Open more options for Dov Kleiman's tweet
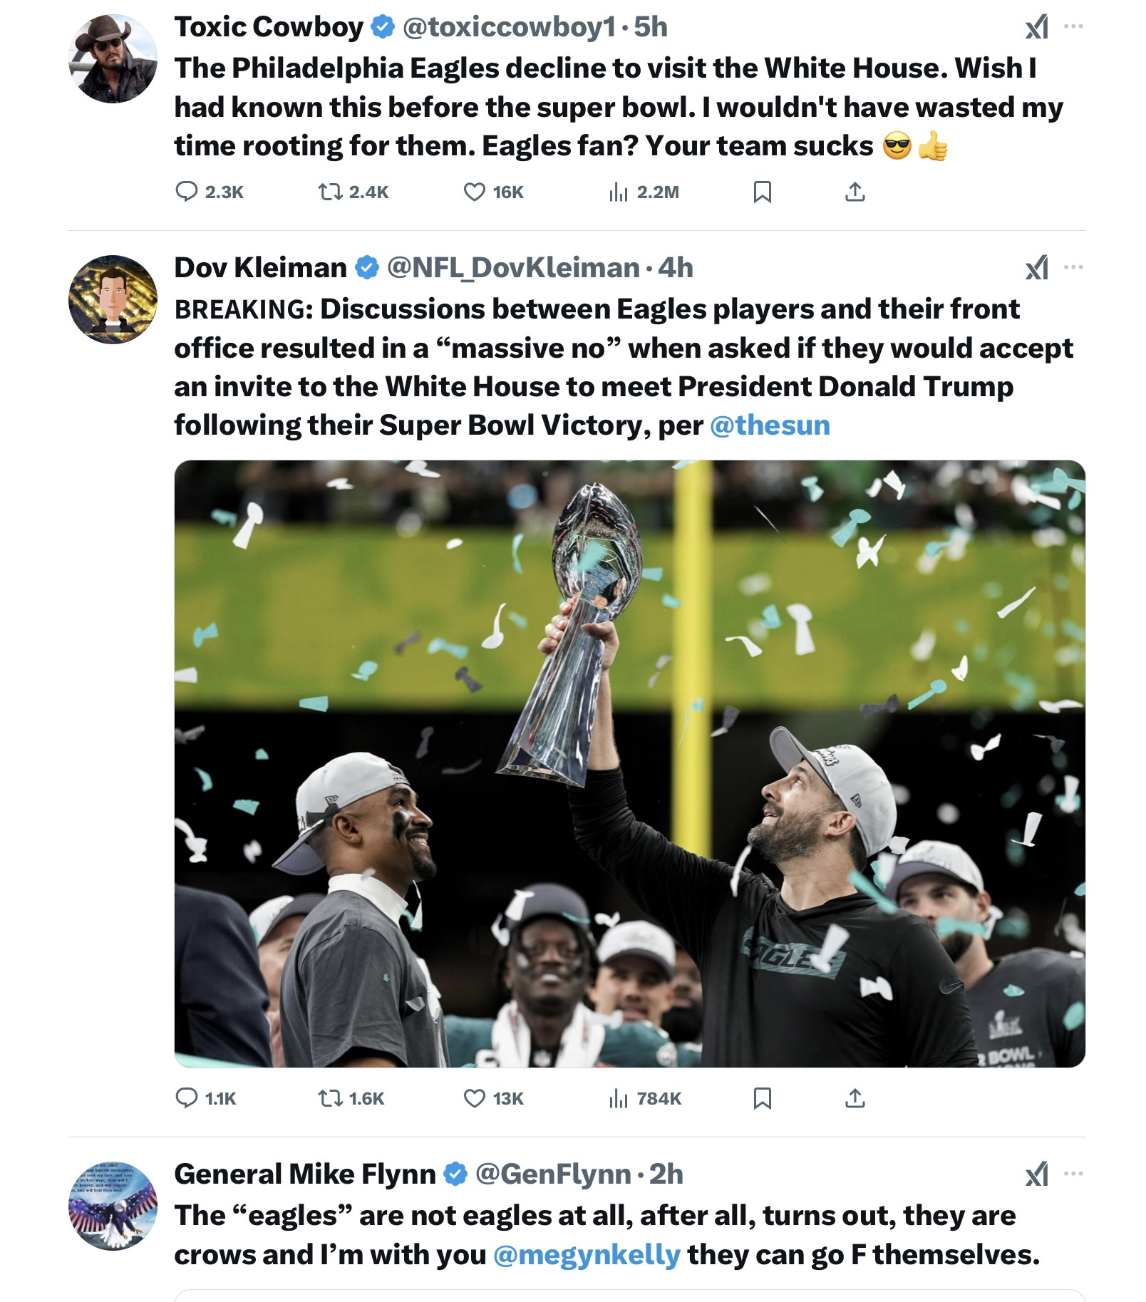The height and width of the screenshot is (1302, 1146). (x=1073, y=268)
